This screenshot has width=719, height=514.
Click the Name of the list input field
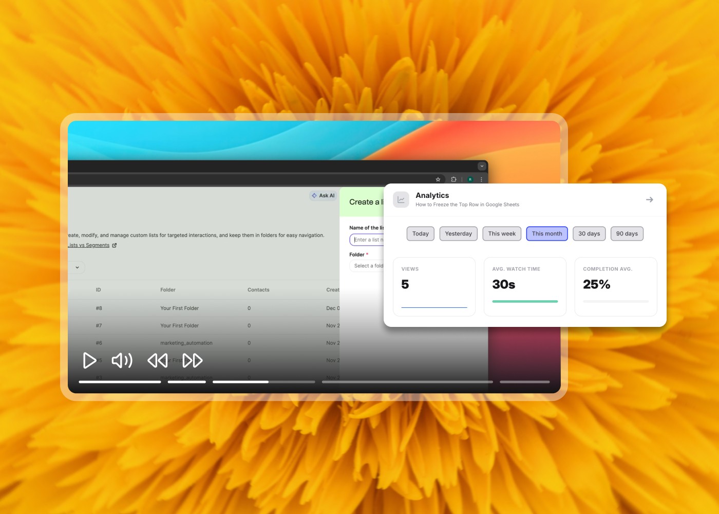367,240
